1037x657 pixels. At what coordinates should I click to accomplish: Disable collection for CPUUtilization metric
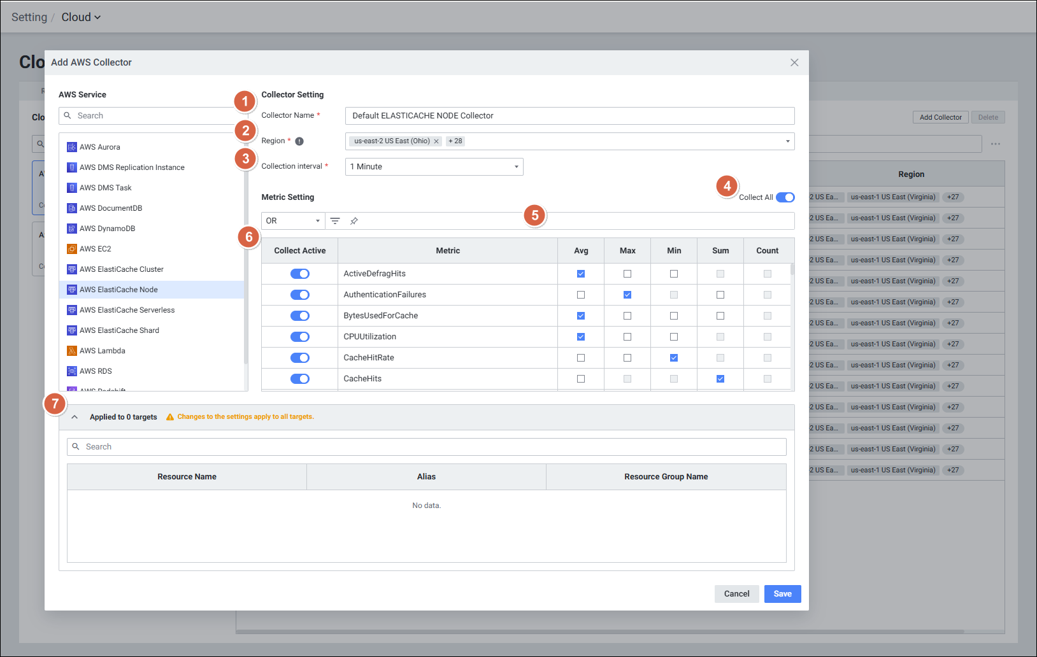coord(300,337)
